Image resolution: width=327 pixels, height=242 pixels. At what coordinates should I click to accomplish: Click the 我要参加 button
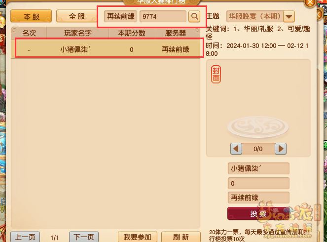138,237
